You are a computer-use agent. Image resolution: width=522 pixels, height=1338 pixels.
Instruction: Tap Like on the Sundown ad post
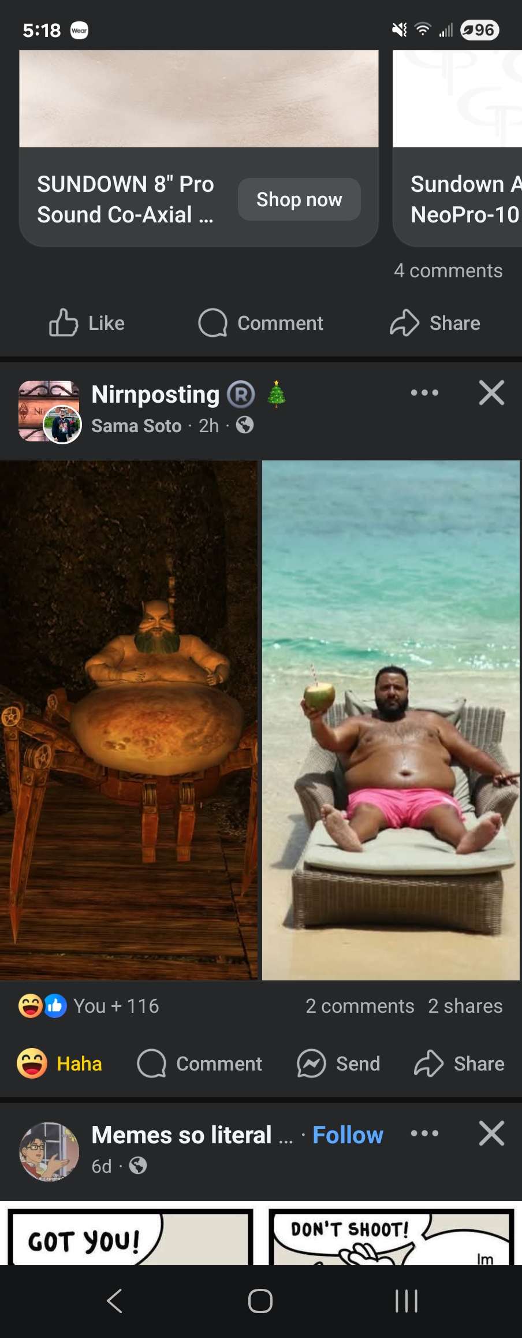pyautogui.click(x=87, y=323)
